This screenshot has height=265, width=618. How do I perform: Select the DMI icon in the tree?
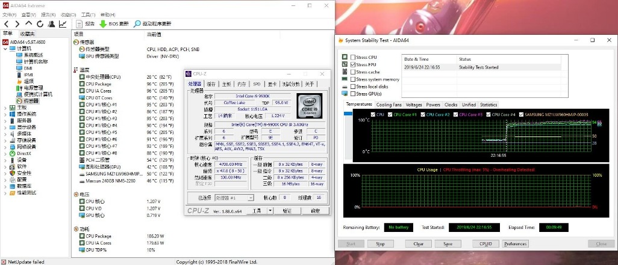pyautogui.click(x=19, y=68)
